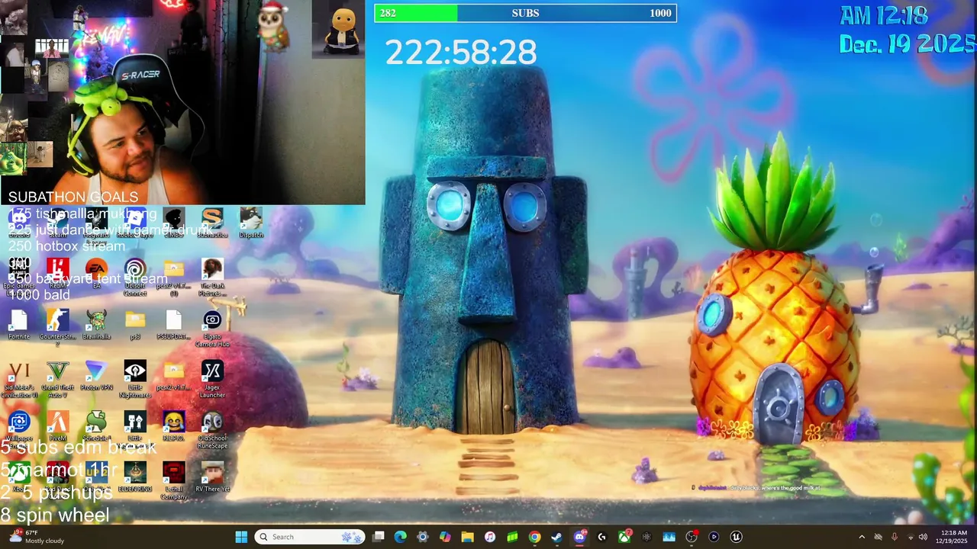
Task: Open the Brawlhalla desktop shortcut
Action: click(x=96, y=325)
